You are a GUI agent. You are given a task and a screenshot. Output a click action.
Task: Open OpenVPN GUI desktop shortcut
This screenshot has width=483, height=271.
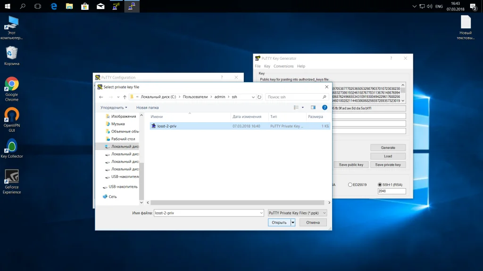tap(12, 115)
